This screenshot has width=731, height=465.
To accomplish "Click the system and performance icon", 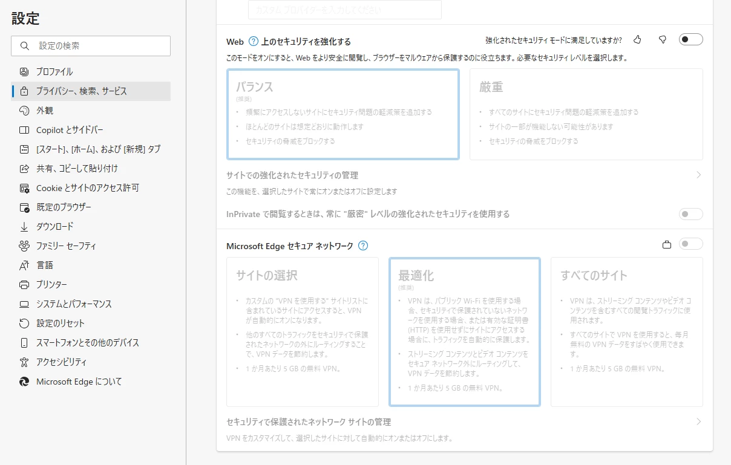I will pyautogui.click(x=24, y=304).
